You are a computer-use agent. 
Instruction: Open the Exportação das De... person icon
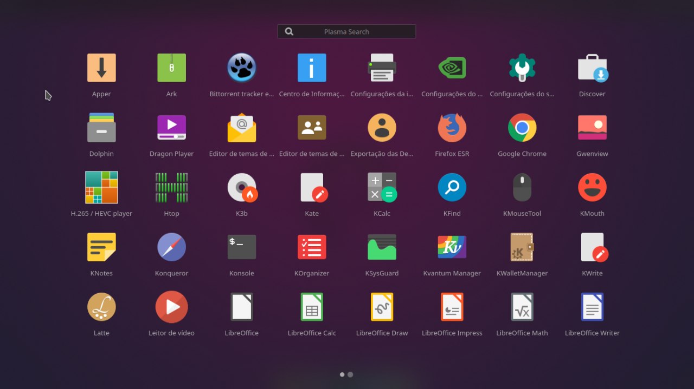click(x=382, y=128)
